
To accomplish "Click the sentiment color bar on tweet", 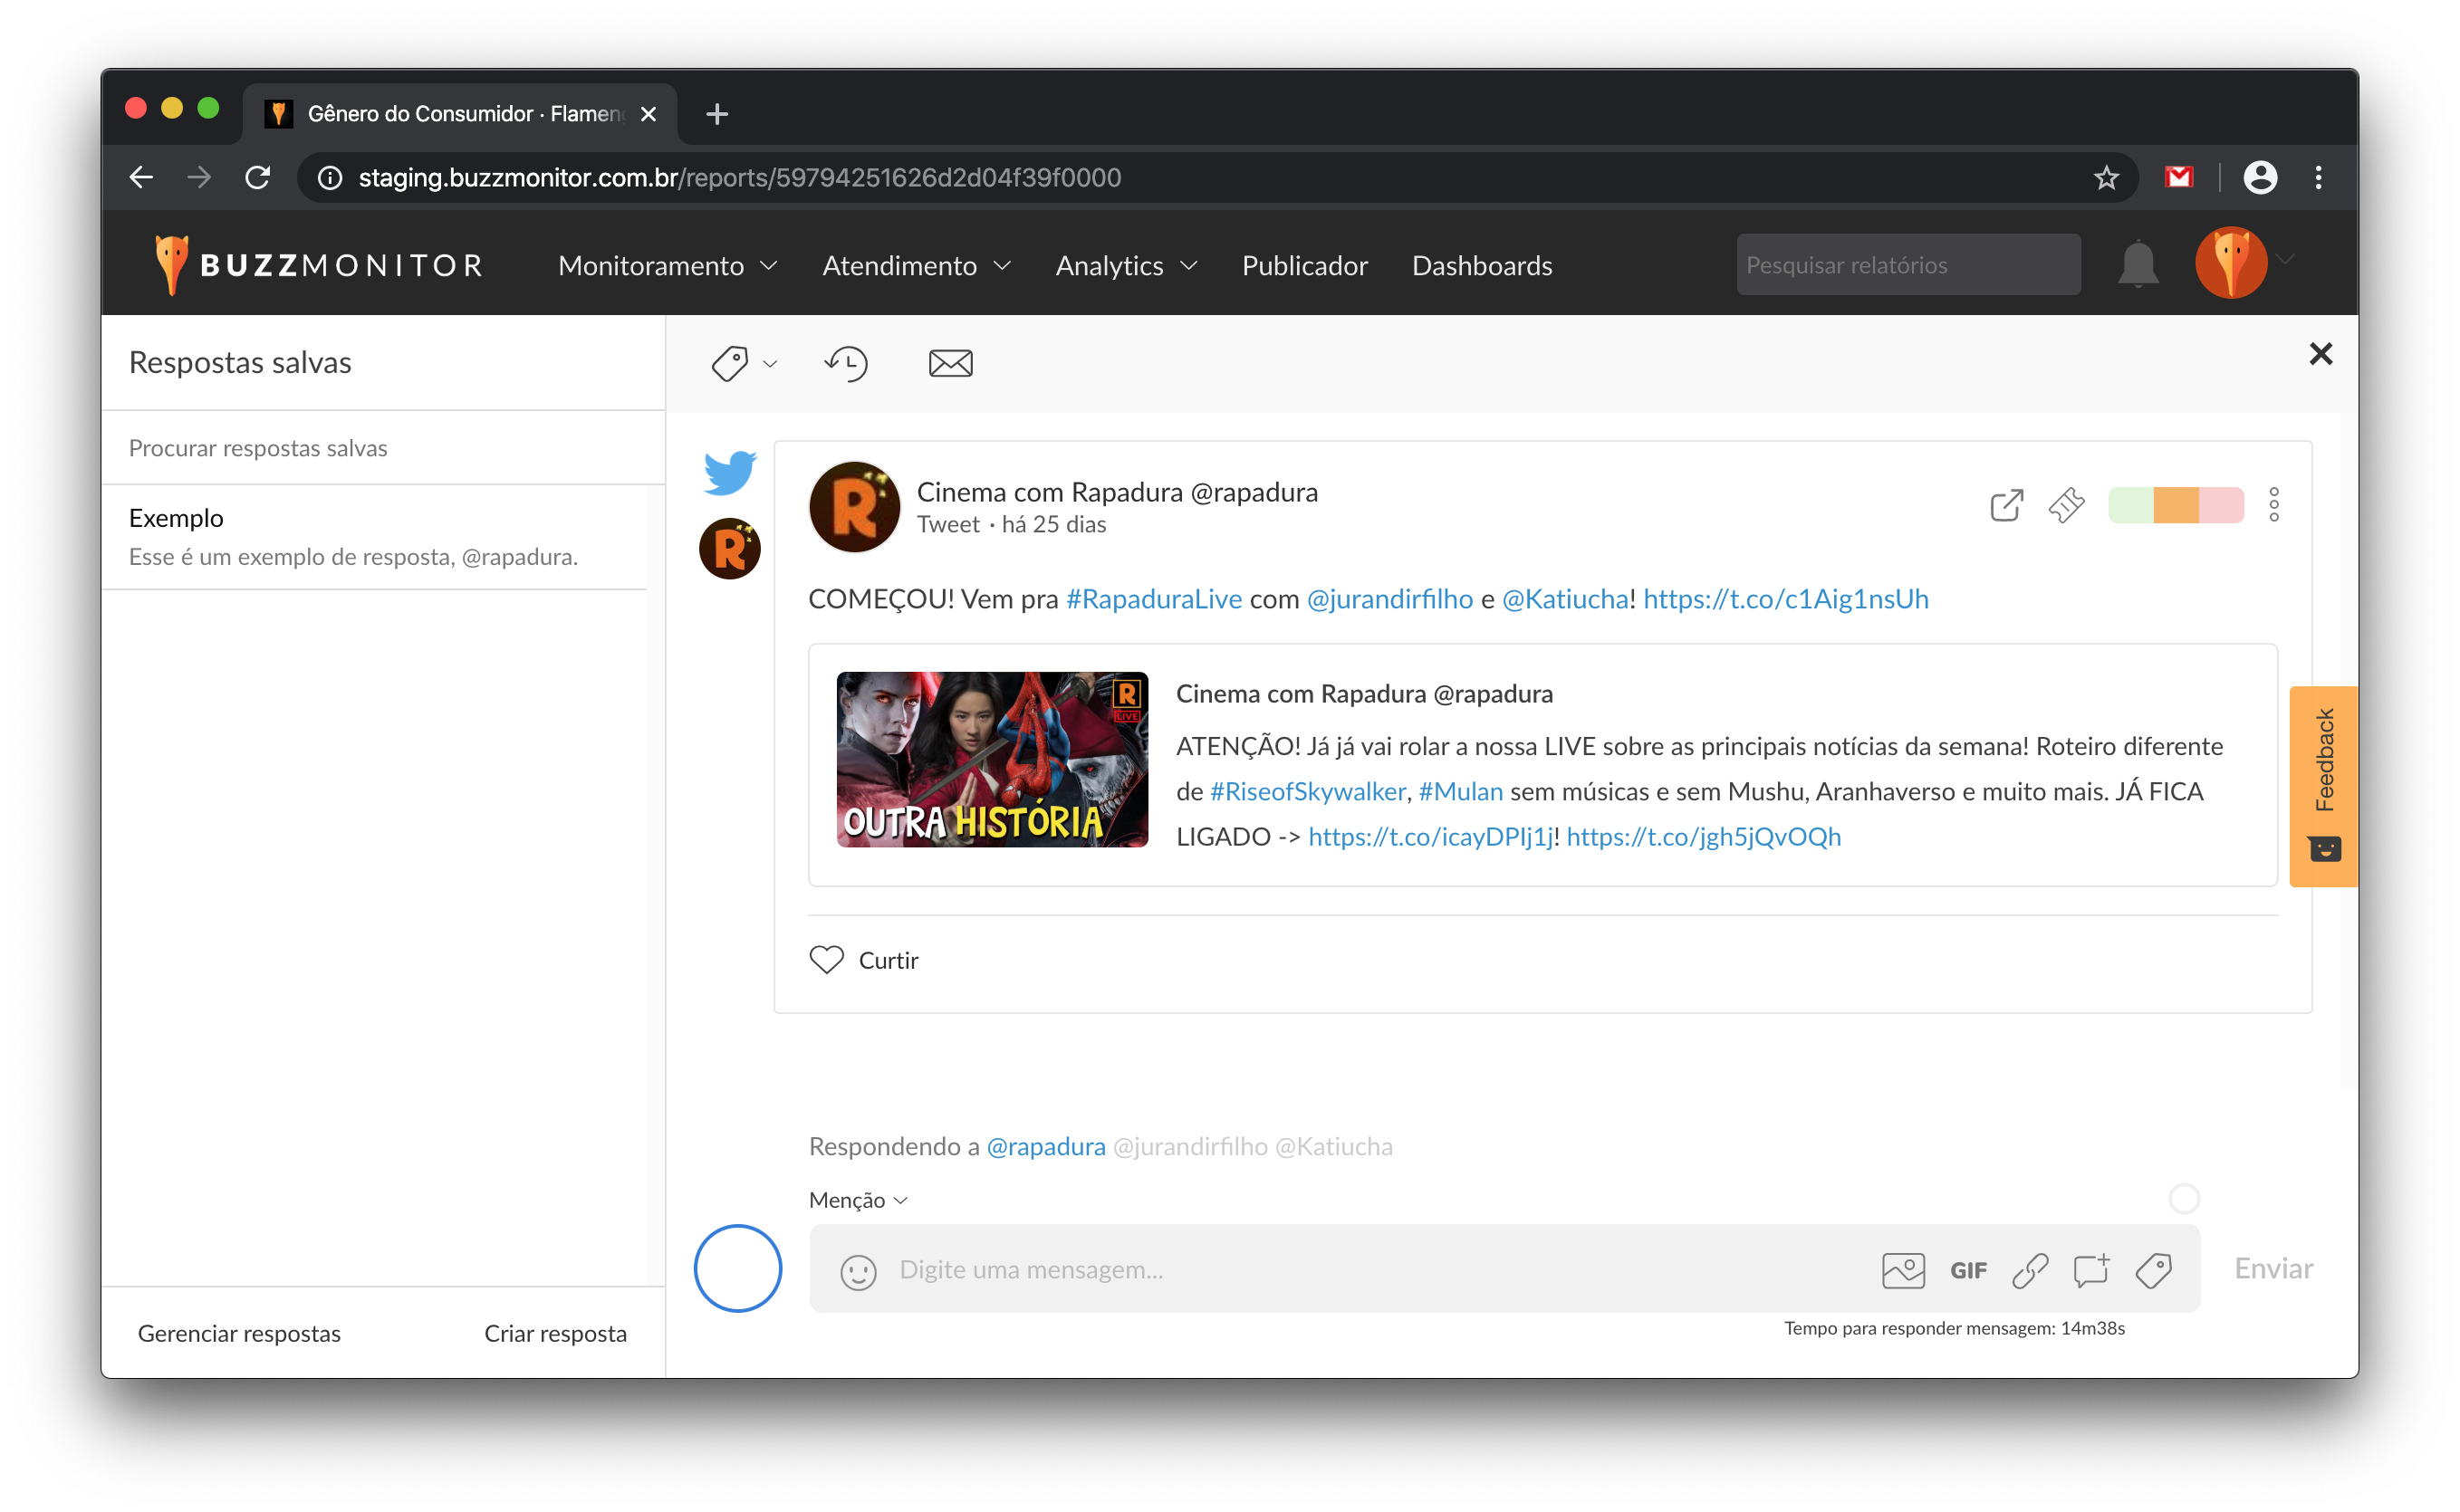I will click(x=2175, y=505).
